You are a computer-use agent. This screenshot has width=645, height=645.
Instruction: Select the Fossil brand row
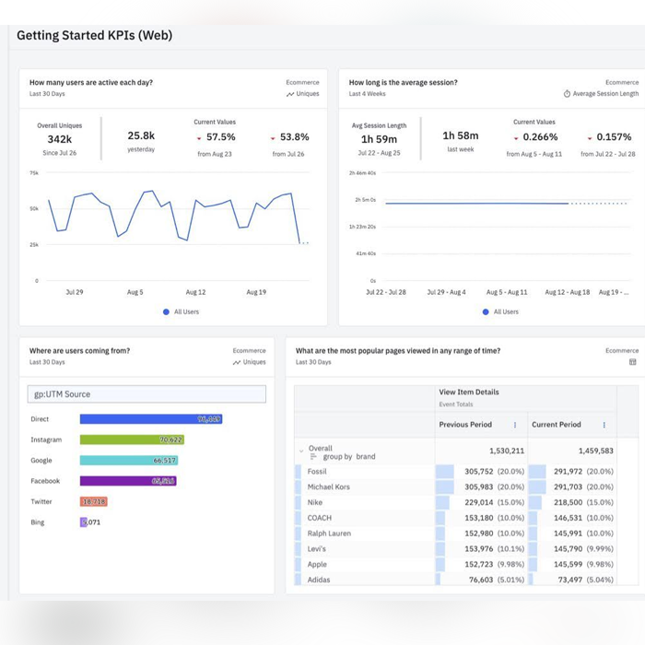pos(454,472)
